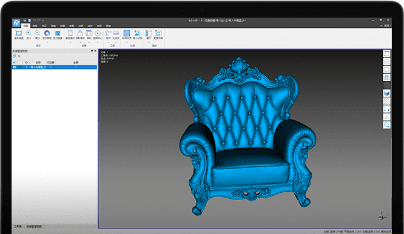This screenshot has height=234, width=404.
Task: Click the display texture image icon
Action: pyautogui.click(x=58, y=33)
